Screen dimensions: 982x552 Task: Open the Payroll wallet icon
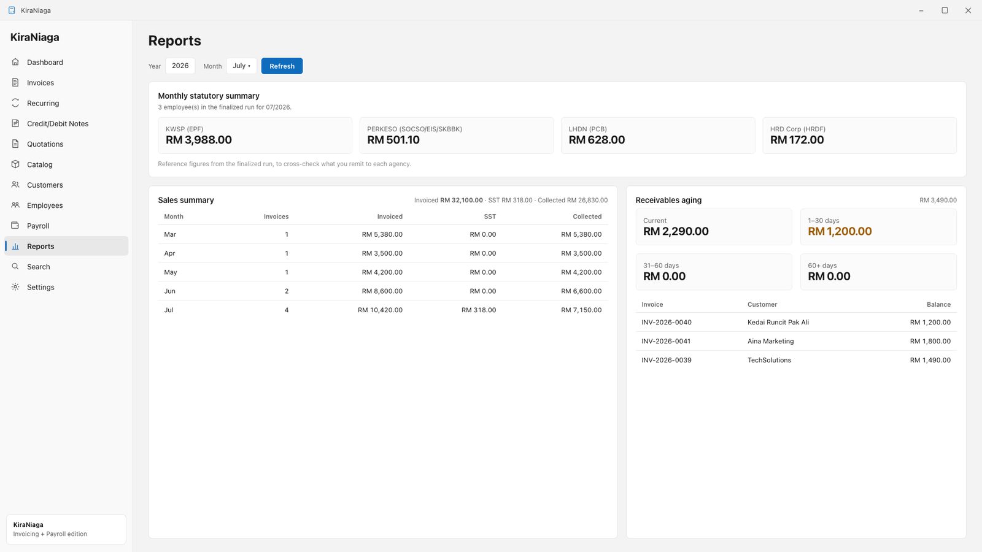pyautogui.click(x=15, y=226)
